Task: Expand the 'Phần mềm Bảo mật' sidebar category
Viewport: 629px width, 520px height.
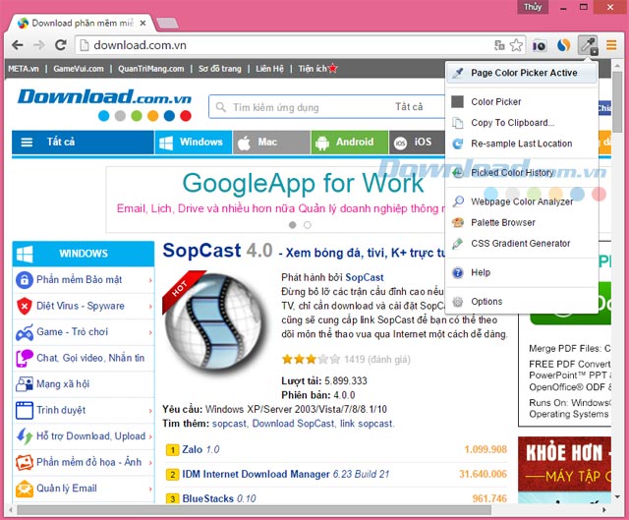Action: [x=83, y=280]
